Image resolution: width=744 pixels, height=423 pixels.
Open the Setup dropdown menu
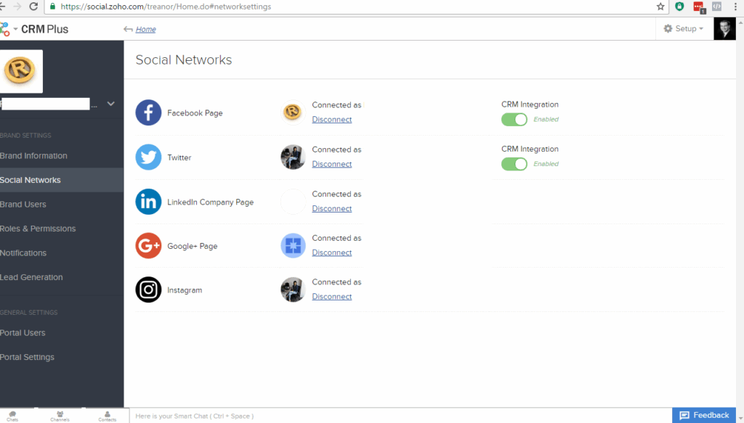pos(684,28)
